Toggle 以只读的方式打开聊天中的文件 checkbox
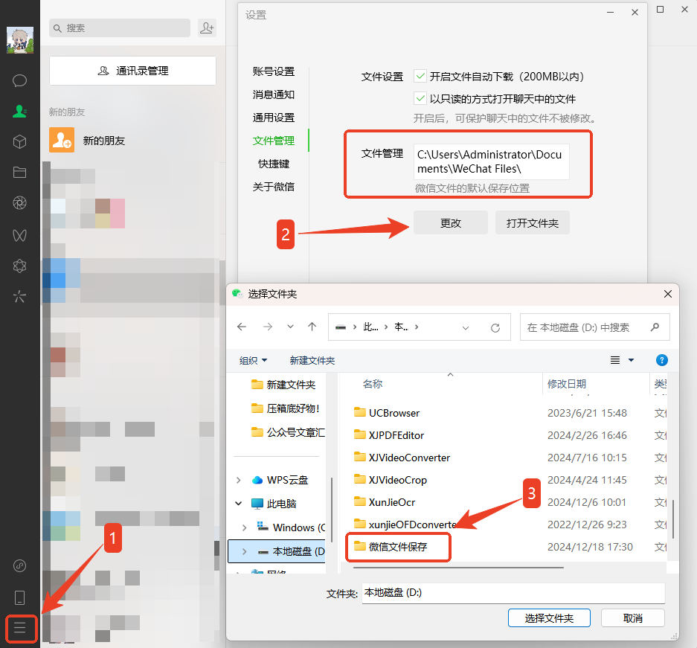 point(420,98)
